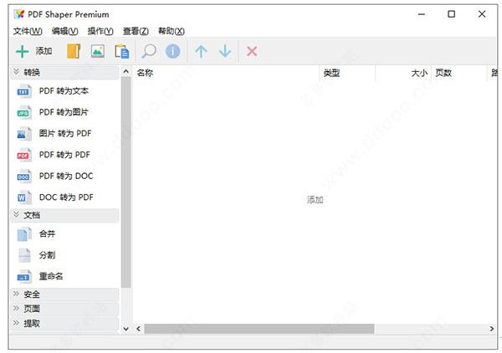Viewport: 502px width, 353px height.
Task: Open the 编辑(V) menu
Action: tap(64, 31)
